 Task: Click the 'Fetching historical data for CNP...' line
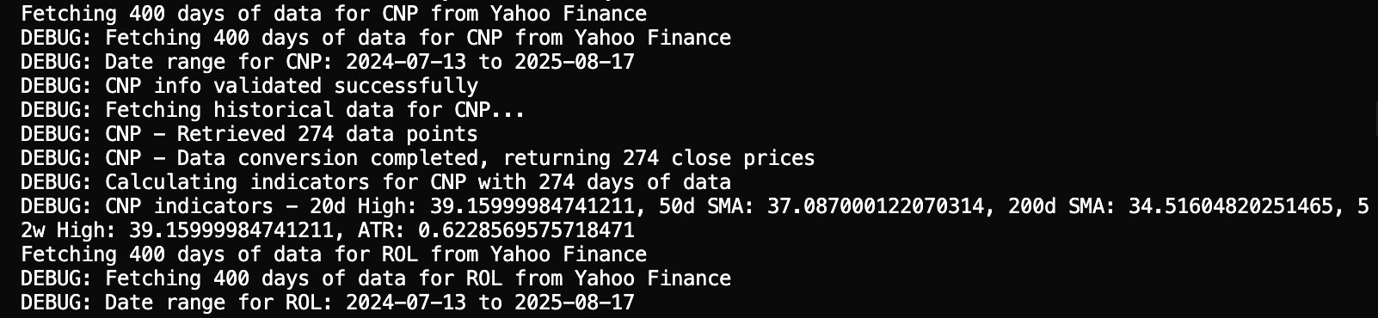pyautogui.click(x=273, y=110)
